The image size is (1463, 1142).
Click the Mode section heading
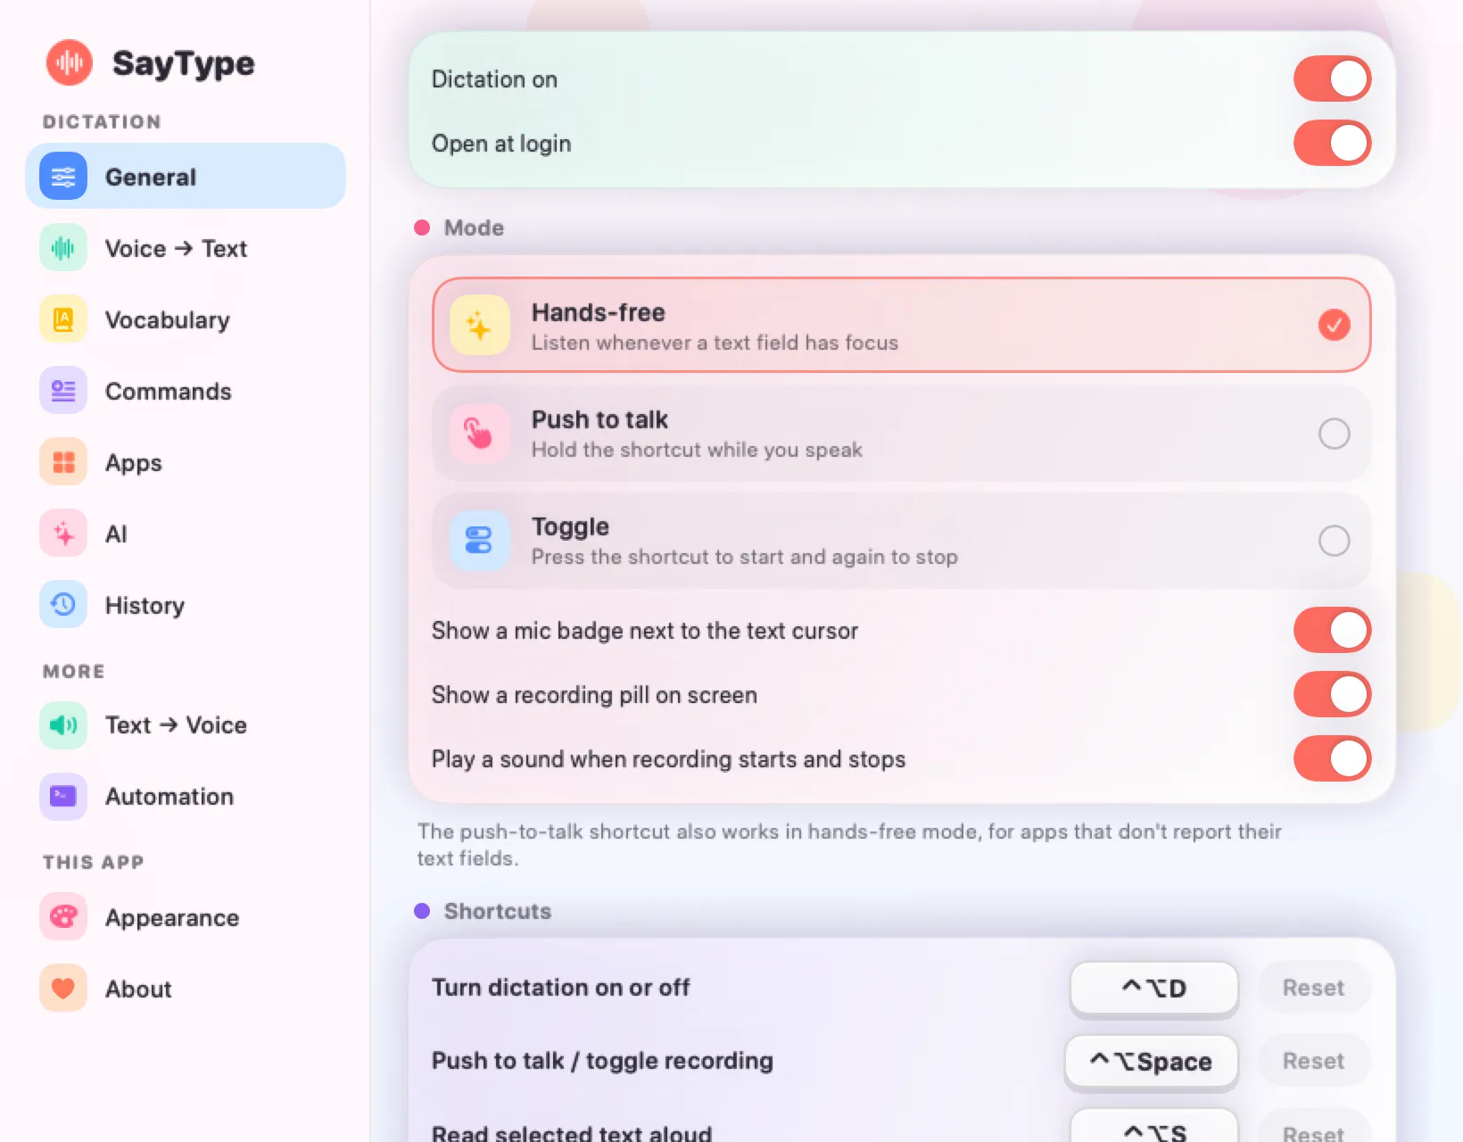[x=474, y=228]
